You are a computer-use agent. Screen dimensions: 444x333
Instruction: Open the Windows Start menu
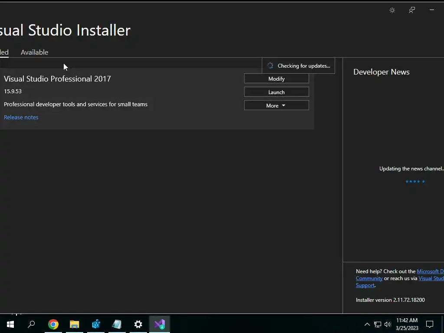[x=10, y=324]
